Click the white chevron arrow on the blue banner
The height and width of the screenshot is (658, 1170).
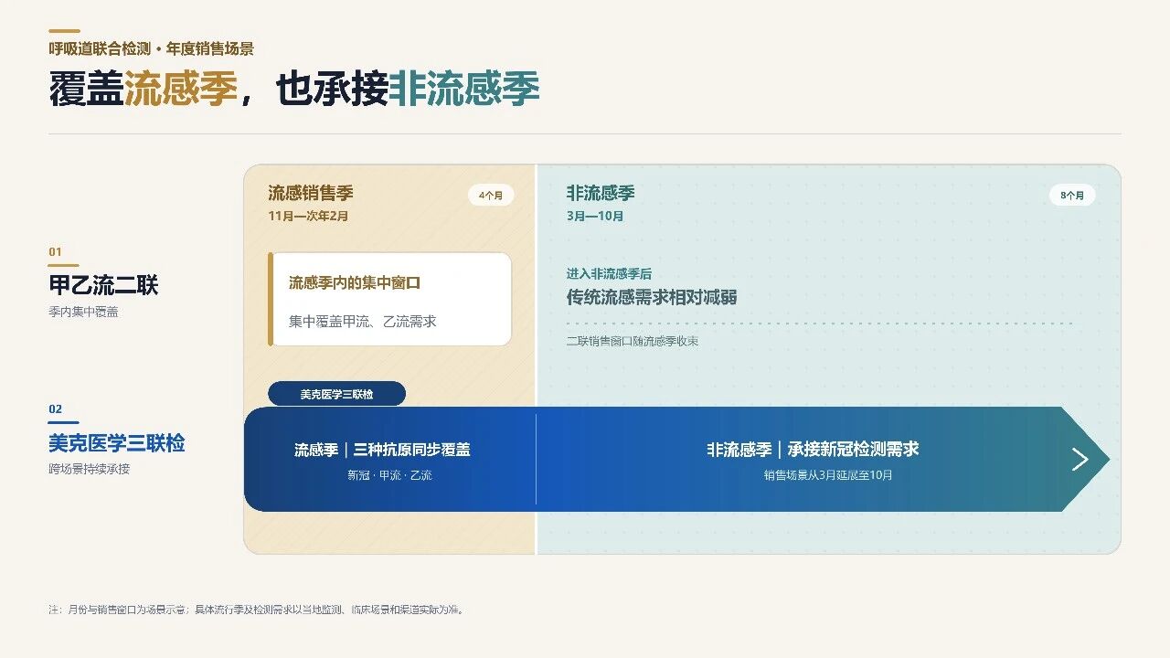1080,459
